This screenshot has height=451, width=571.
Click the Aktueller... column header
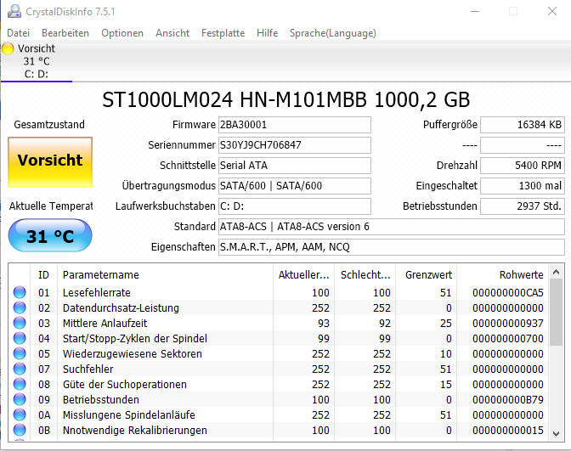(x=303, y=275)
